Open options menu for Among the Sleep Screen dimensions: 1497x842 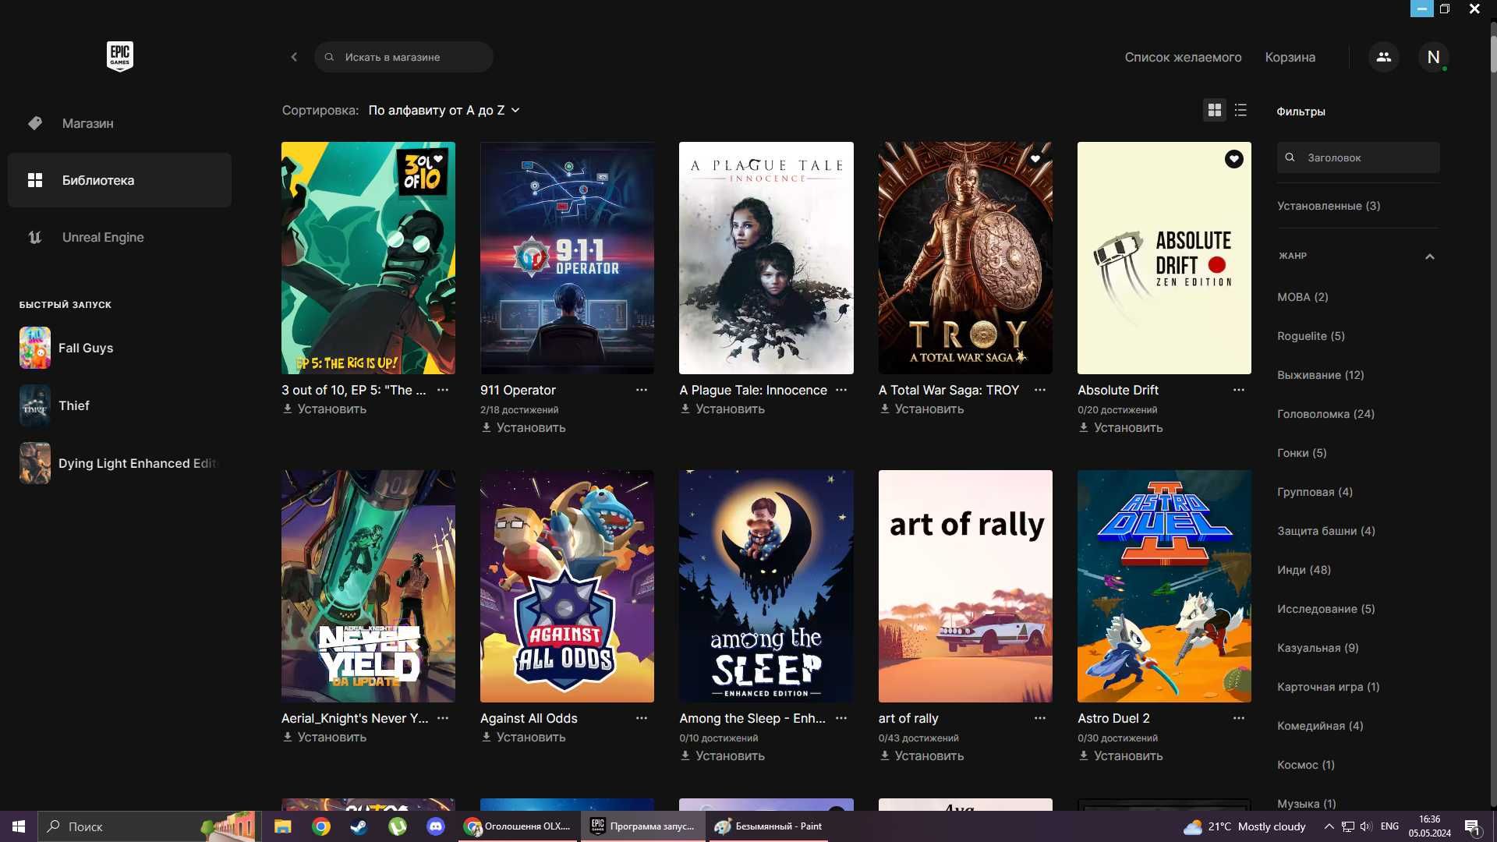click(841, 718)
